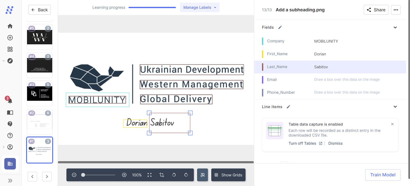Collapse the Line items section chevron
Viewport: 410px width, 186px height.
coord(395,107)
